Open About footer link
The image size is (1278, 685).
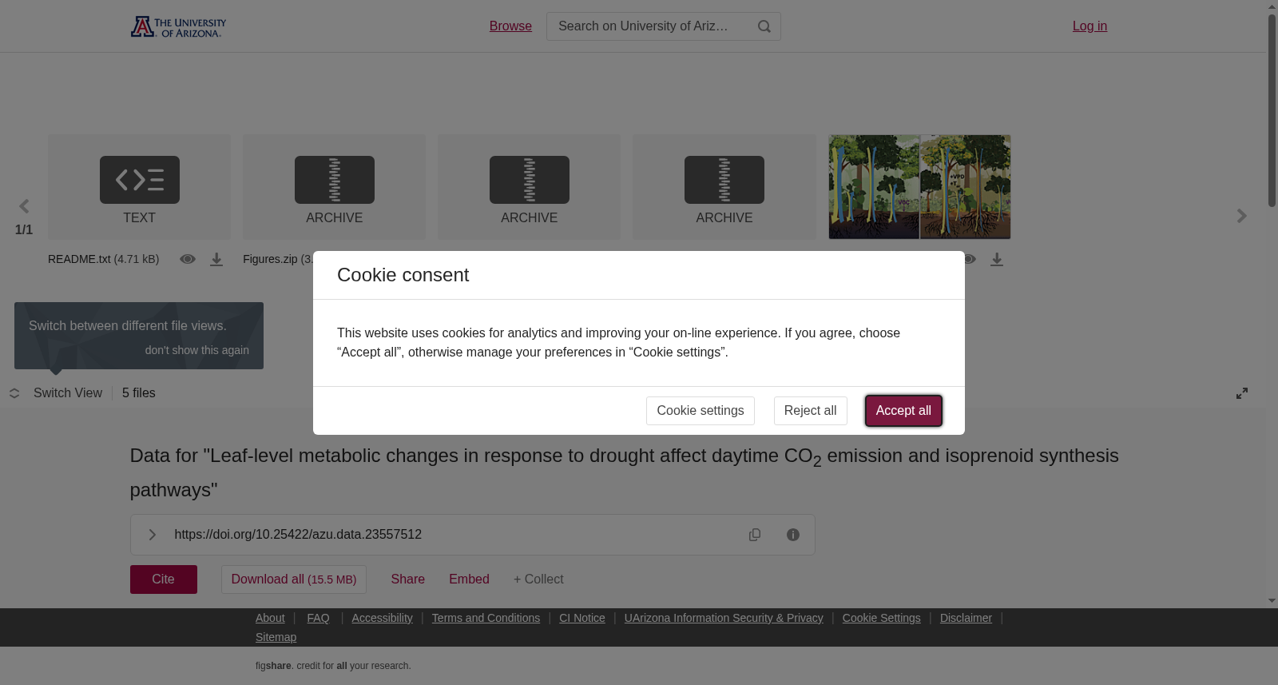pos(270,618)
